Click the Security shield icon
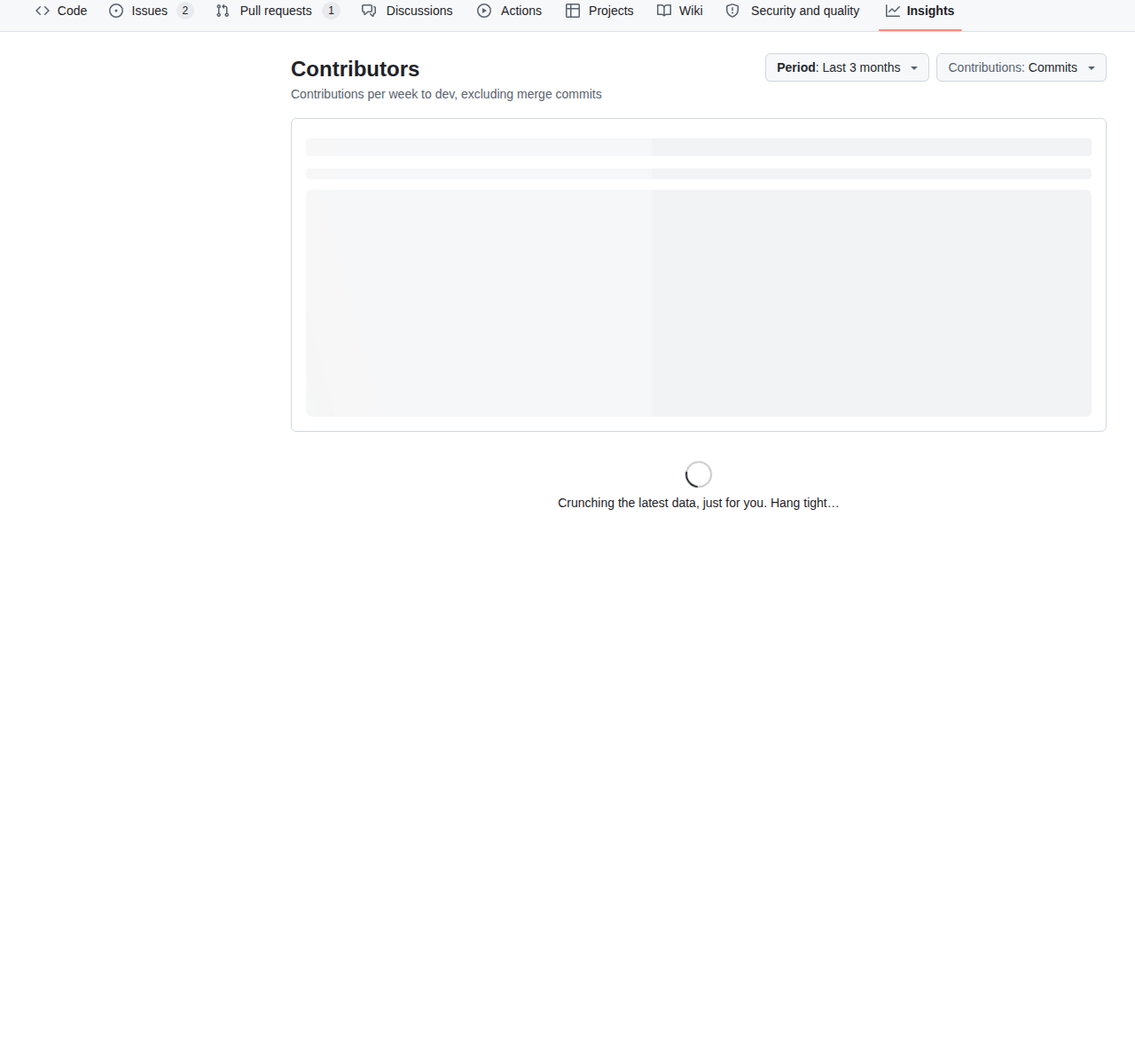The width and height of the screenshot is (1135, 1064). [x=732, y=11]
